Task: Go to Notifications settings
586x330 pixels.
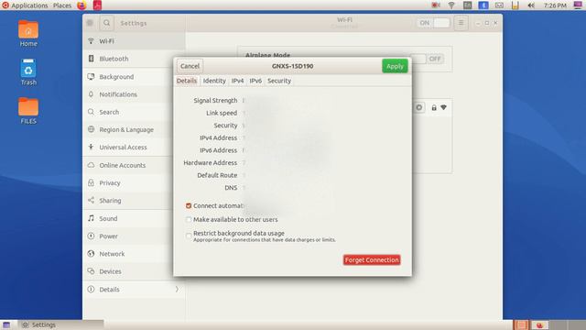Action: (x=134, y=94)
